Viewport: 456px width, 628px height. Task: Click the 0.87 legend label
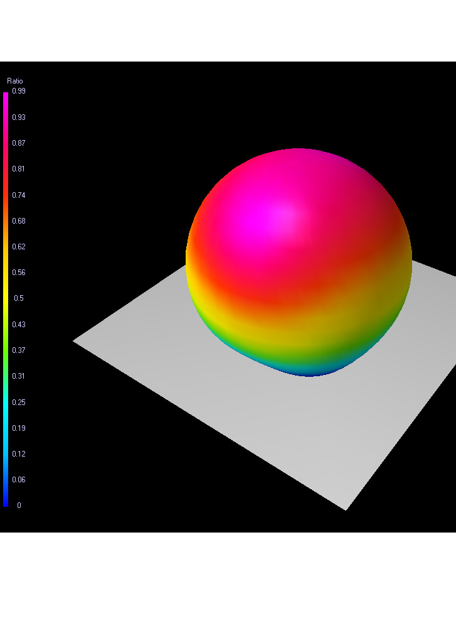coord(18,143)
